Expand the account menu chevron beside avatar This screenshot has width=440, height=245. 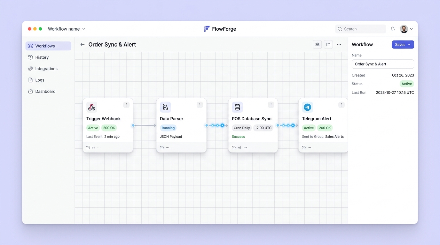pos(411,29)
